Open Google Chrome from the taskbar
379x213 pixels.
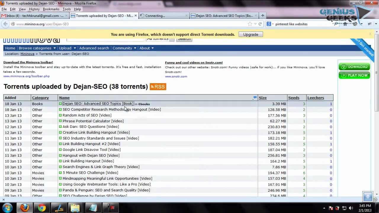pyautogui.click(x=42, y=208)
